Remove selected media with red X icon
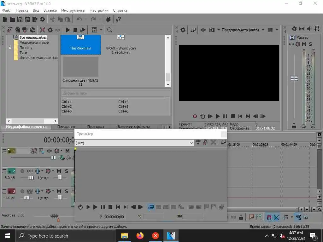The width and height of the screenshot is (323, 242). 43,30
